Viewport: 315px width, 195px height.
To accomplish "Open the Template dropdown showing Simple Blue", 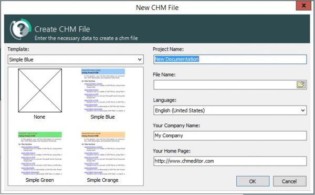I will coord(76,59).
